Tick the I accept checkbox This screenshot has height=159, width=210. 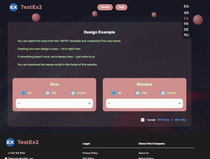[x=142, y=120]
